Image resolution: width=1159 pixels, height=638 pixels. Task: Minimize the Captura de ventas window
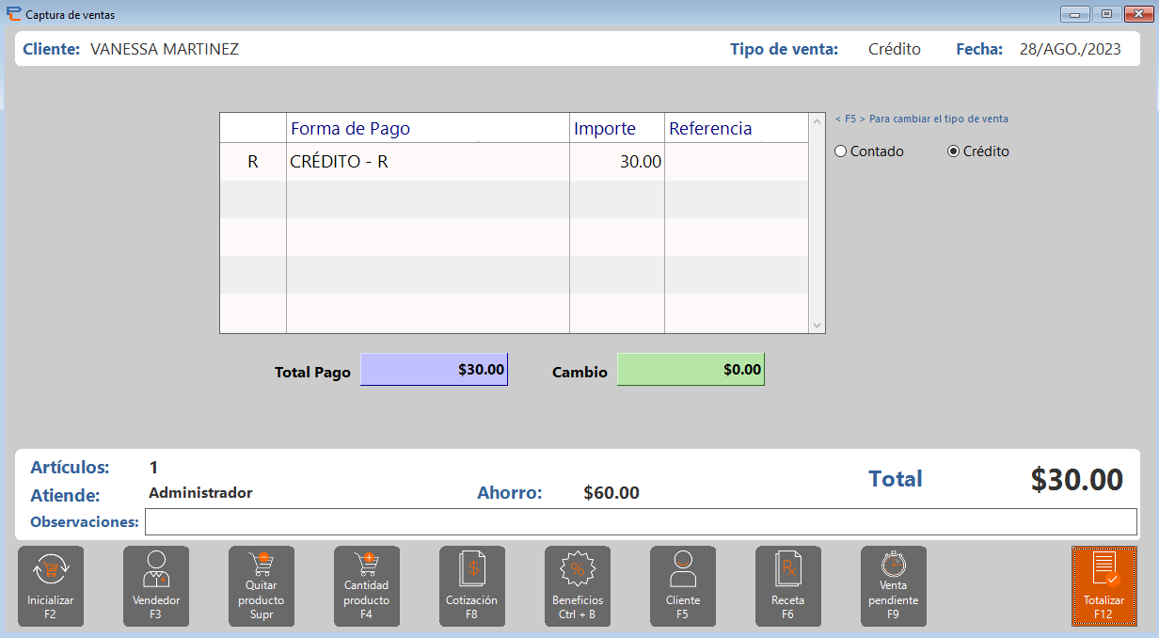tap(1073, 13)
